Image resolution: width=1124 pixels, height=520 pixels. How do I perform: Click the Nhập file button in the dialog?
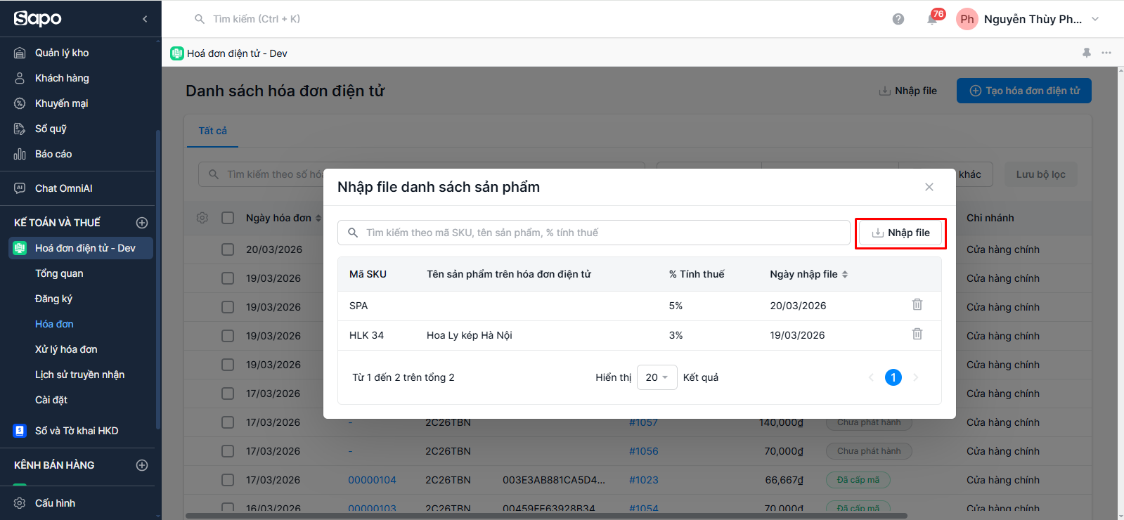900,233
